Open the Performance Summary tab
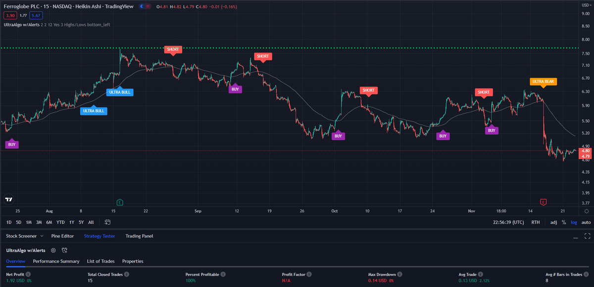Screen dimensions: 594x287 click(56, 261)
